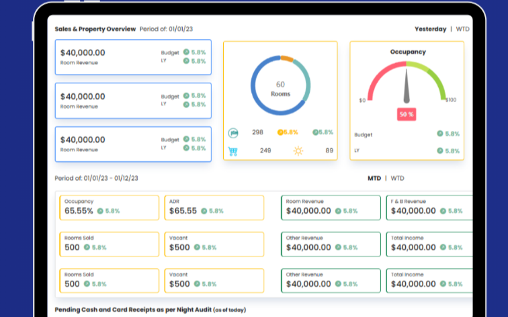Click the green trend icon beside Occupancy 65.55%
The width and height of the screenshot is (508, 317).
100,211
